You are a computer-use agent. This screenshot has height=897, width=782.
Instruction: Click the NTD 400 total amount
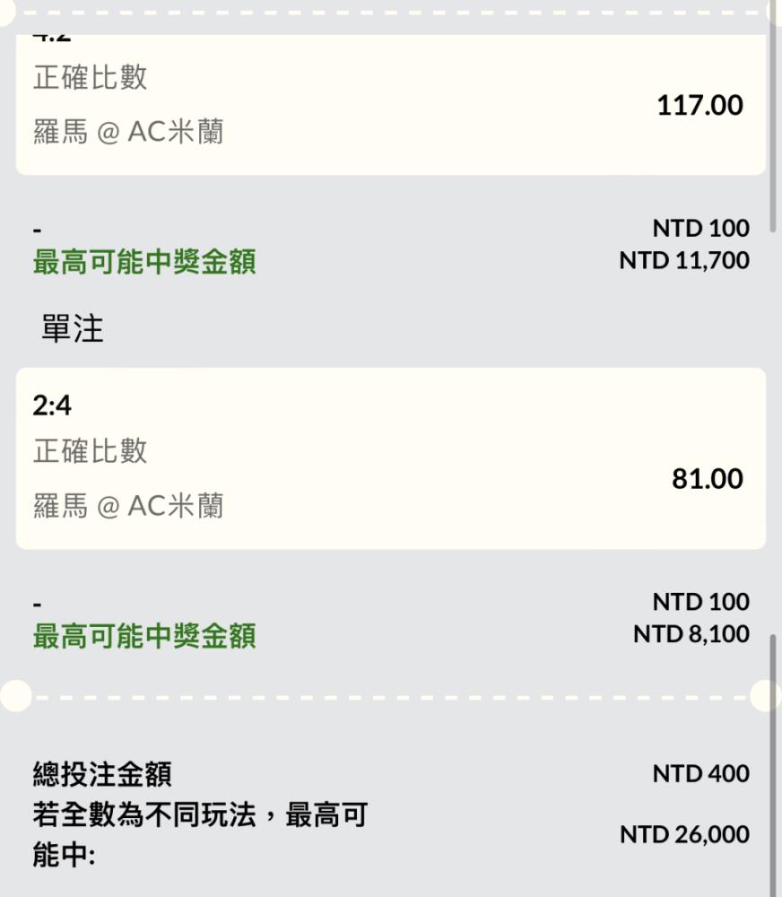(700, 774)
